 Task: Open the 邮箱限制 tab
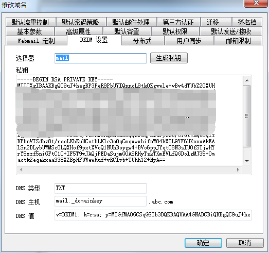tap(238, 41)
